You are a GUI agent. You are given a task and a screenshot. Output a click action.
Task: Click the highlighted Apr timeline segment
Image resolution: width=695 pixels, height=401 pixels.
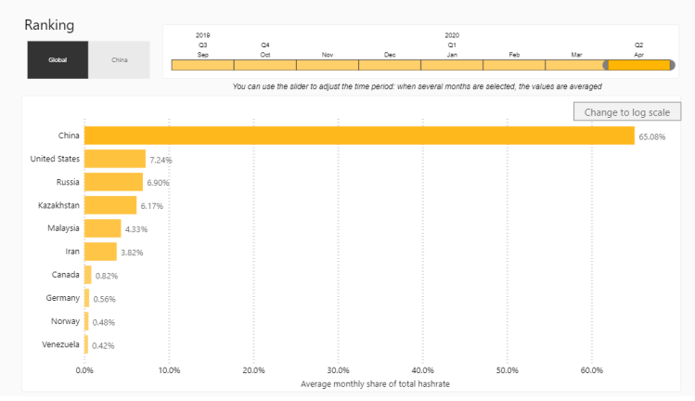pos(638,65)
